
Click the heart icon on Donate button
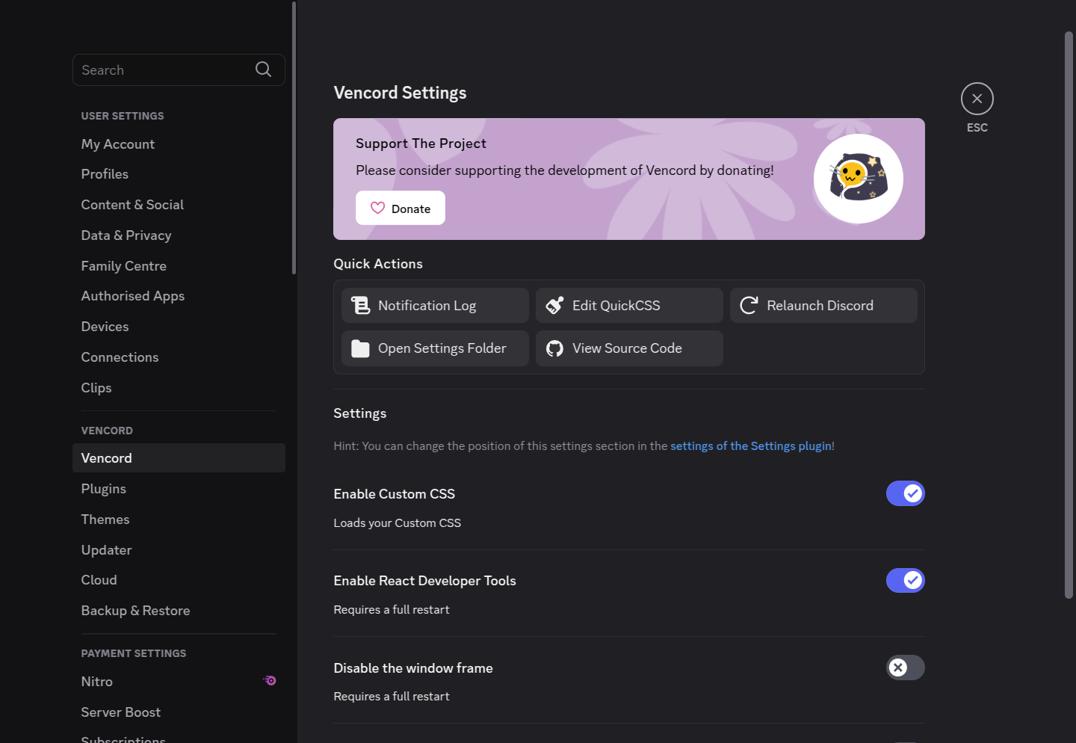(x=377, y=208)
